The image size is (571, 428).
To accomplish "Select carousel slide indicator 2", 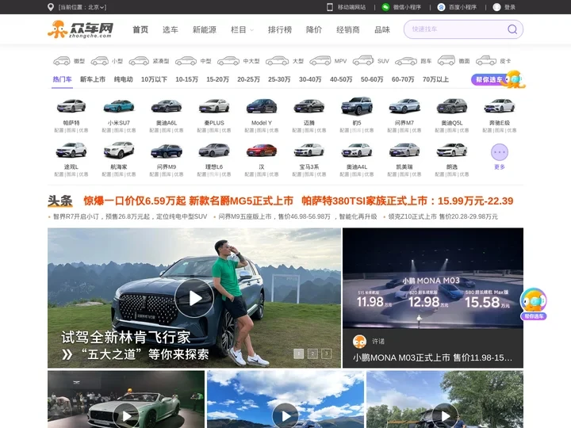I will (x=312, y=353).
